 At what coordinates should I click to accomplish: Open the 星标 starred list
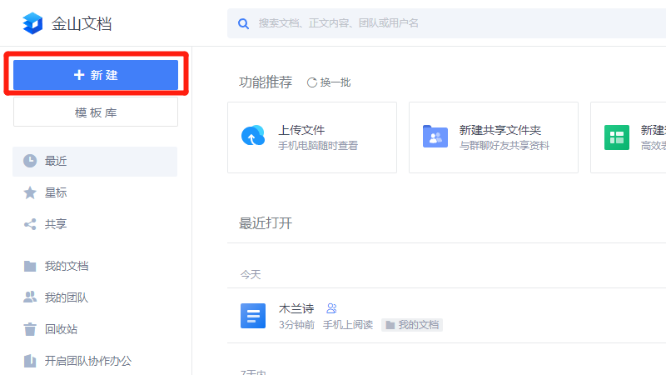click(56, 192)
